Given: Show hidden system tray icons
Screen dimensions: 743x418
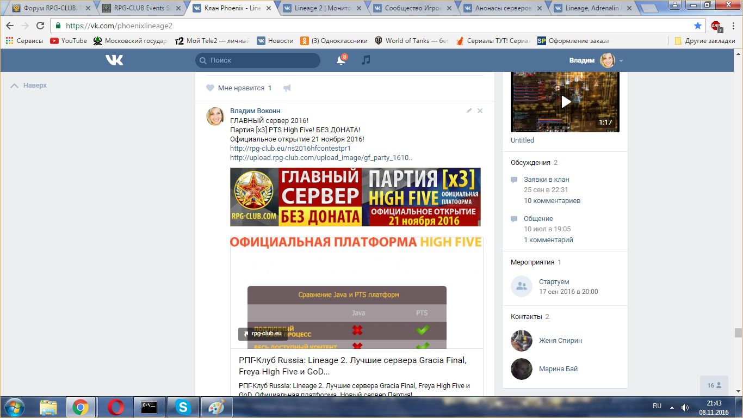Looking at the screenshot, I should [672, 407].
